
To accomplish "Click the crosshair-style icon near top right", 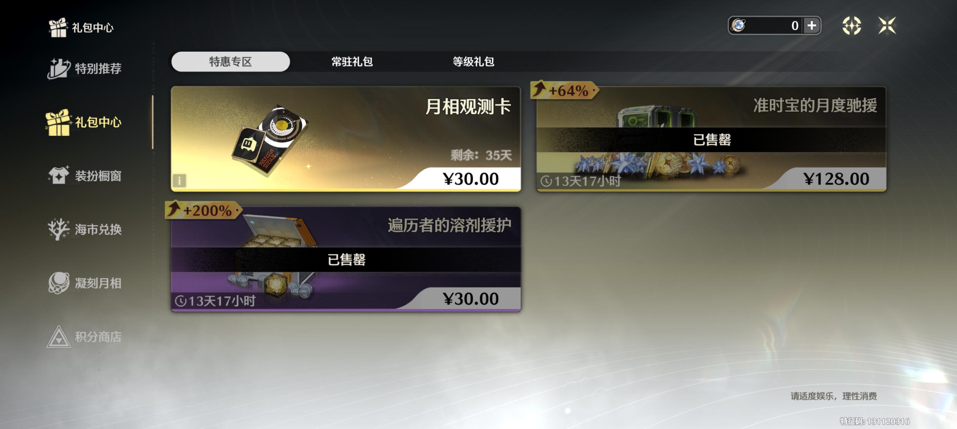I will coord(851,26).
